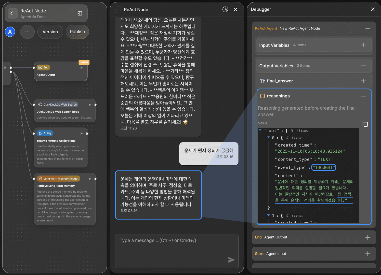Open the three-dots more options button
Screen dimensions: 381x275
[27, 32]
